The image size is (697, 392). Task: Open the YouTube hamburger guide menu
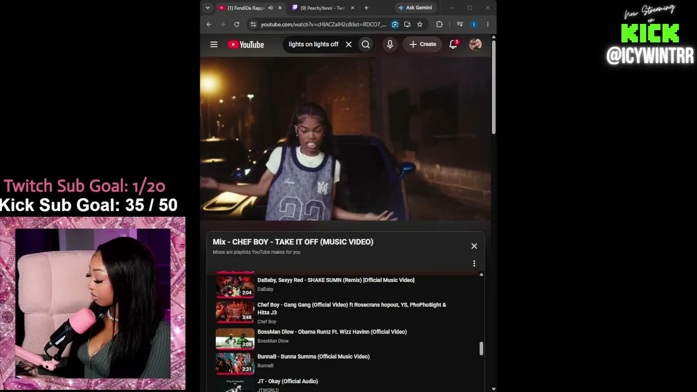pyautogui.click(x=214, y=45)
